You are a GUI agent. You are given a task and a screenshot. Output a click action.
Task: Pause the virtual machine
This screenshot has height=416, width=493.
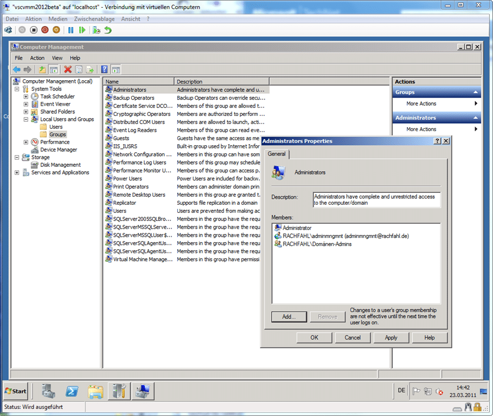[71, 30]
